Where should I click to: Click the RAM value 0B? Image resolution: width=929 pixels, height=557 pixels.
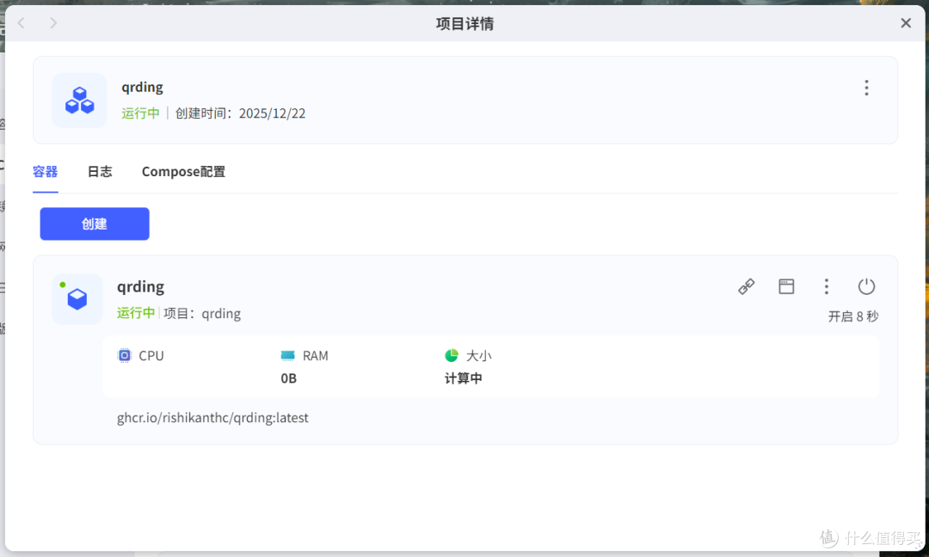coord(288,378)
